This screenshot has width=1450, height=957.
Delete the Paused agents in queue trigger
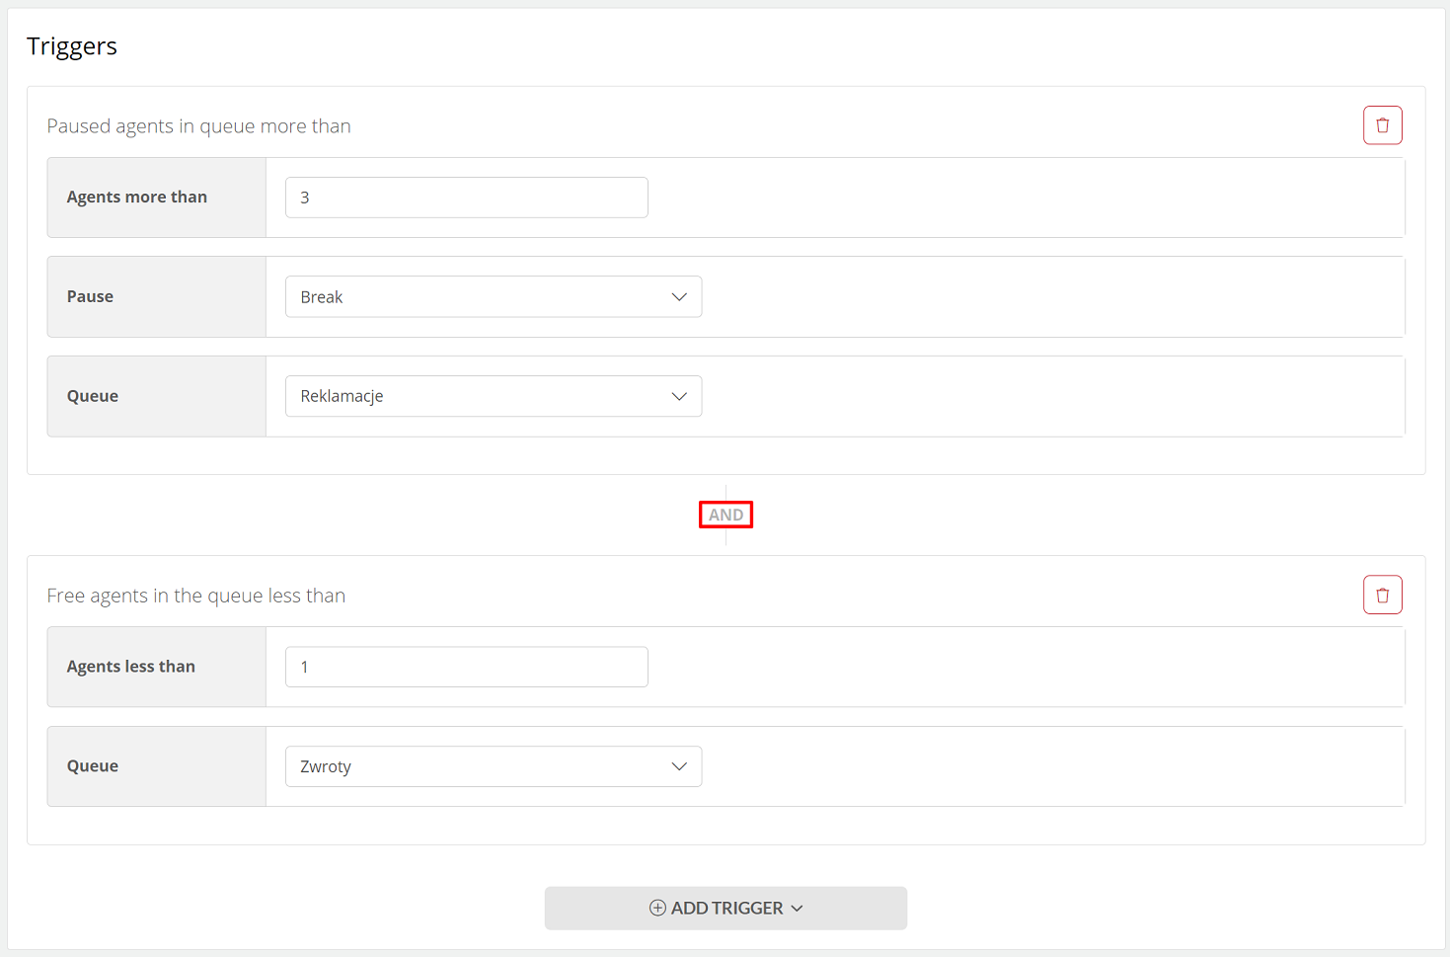click(x=1382, y=125)
